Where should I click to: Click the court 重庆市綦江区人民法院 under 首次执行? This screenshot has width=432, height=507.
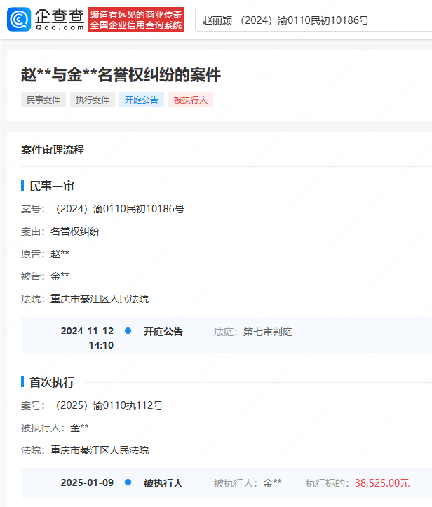click(x=100, y=450)
